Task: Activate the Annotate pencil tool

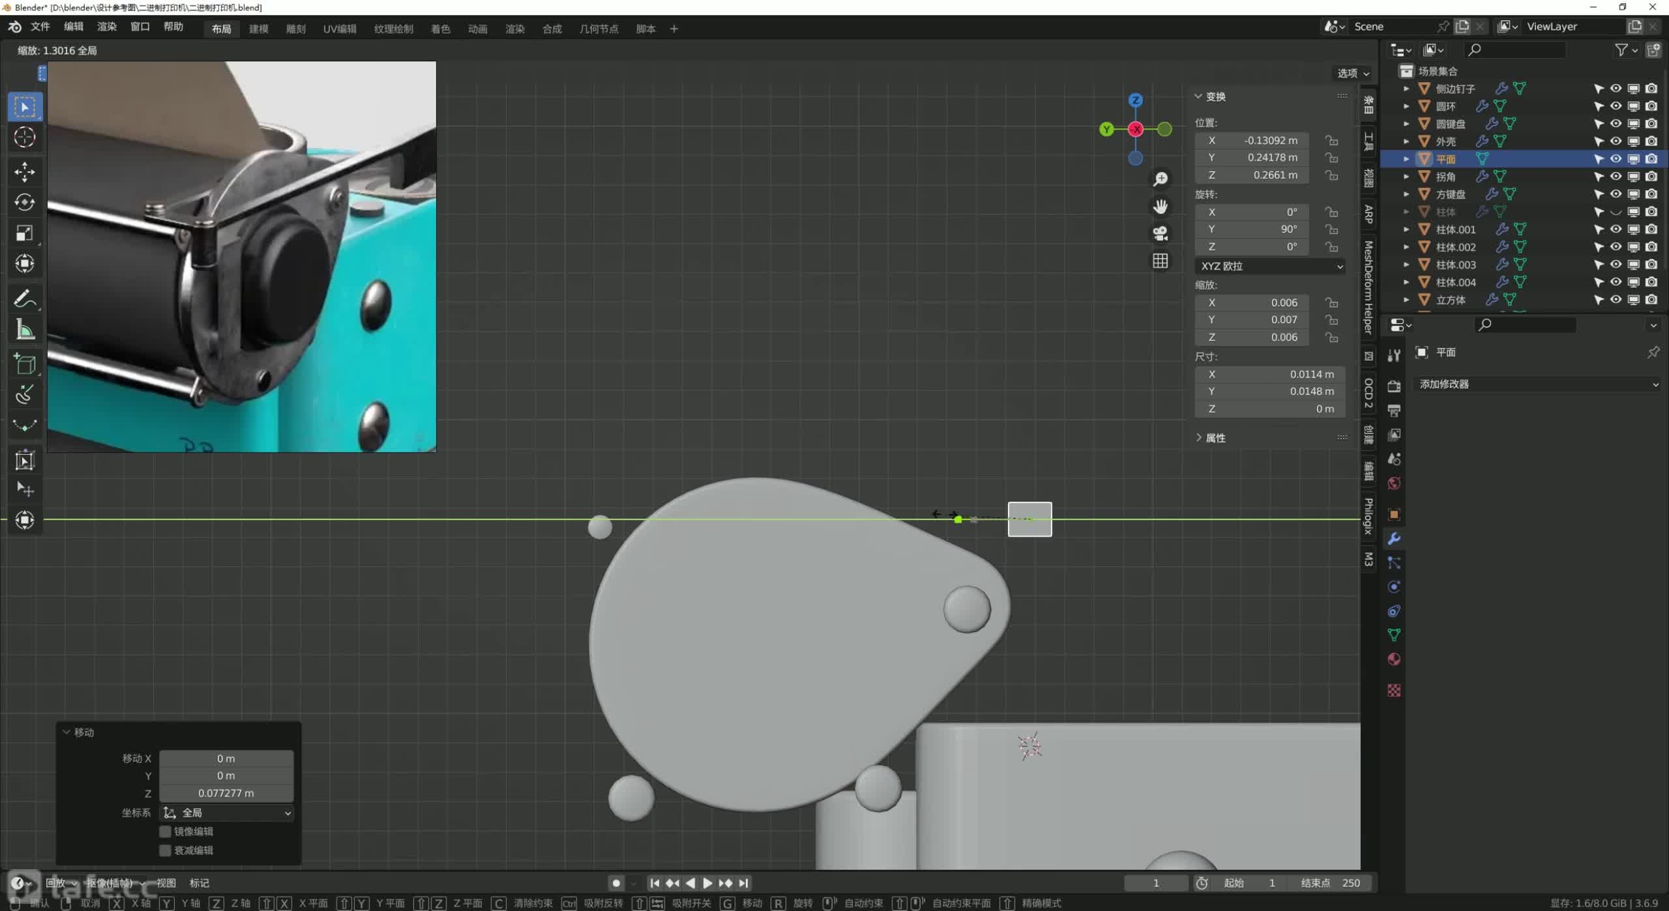Action: click(25, 299)
